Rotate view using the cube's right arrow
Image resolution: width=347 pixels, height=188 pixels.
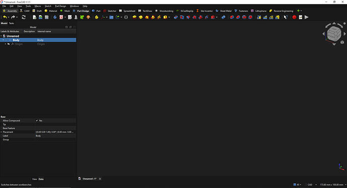[345, 34]
